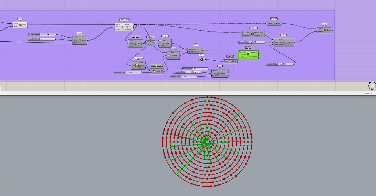Click the Number Slider with value 6.635
This screenshot has height=196, width=376.
coord(188,72)
